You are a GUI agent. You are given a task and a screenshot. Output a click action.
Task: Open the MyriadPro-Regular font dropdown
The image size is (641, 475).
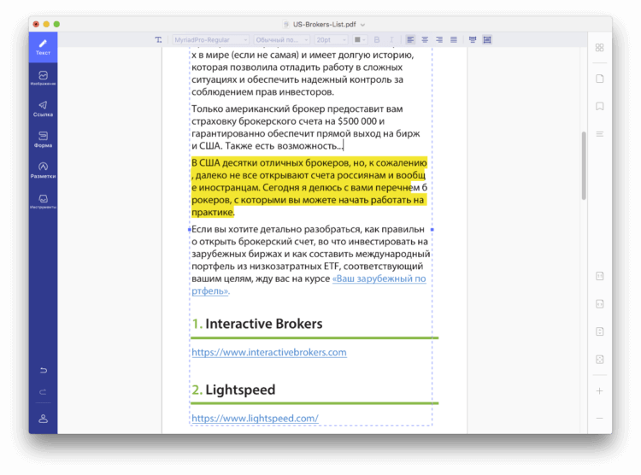click(x=210, y=39)
